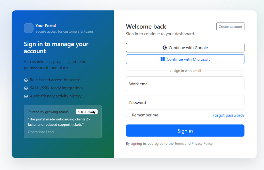Click the Google G logo icon
264x170 pixels.
(164, 48)
